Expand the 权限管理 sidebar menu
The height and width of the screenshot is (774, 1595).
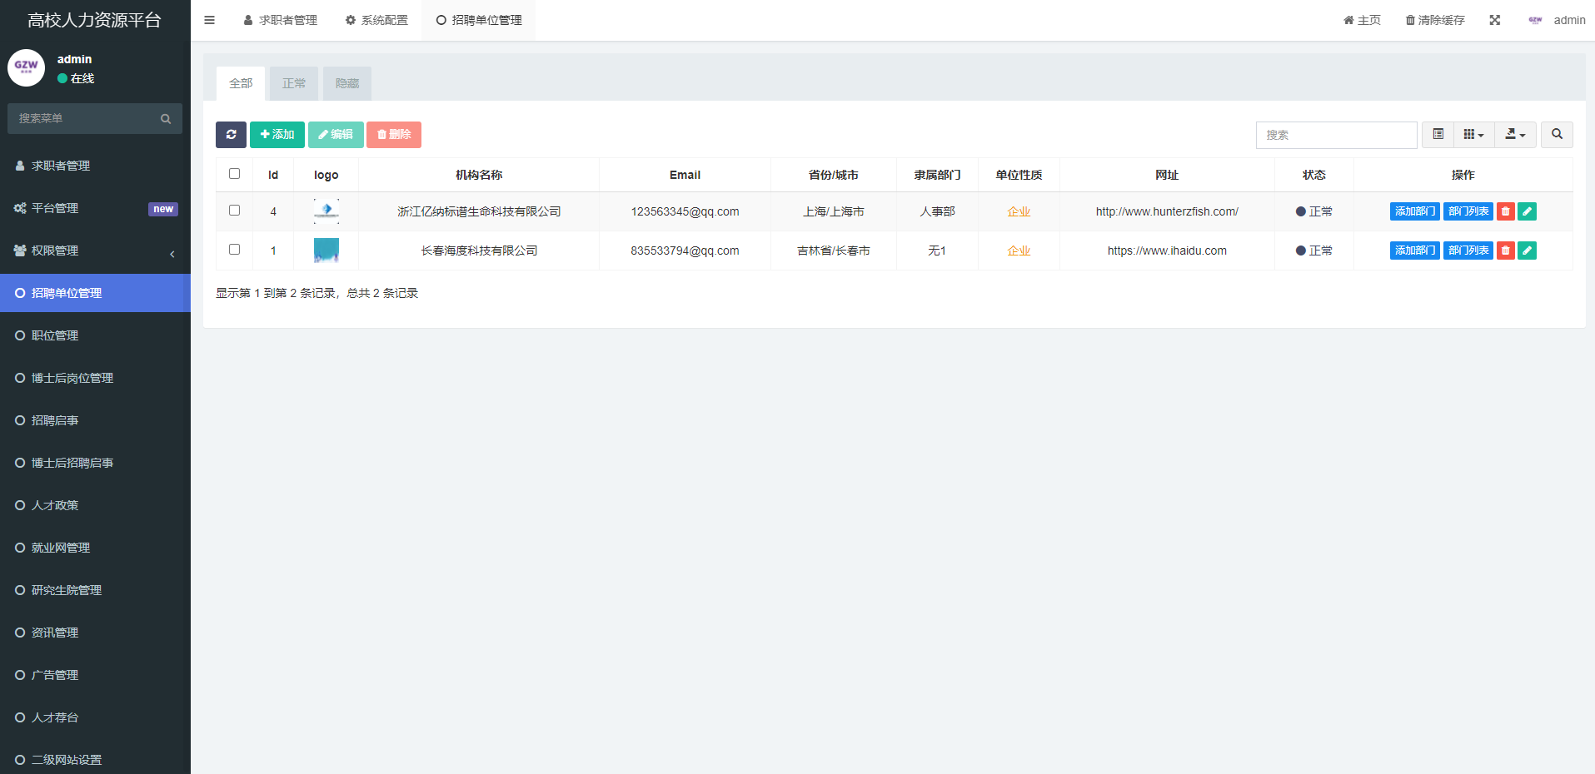click(95, 251)
